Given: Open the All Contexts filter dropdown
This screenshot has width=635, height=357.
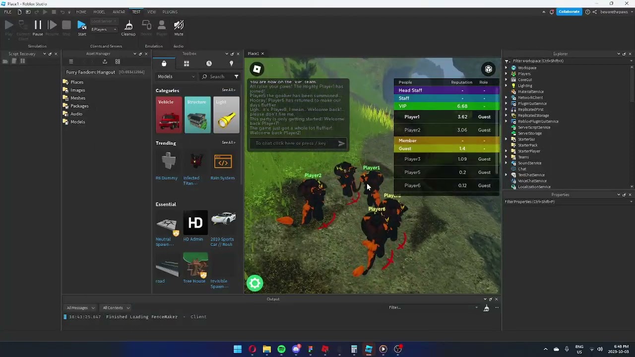Looking at the screenshot, I should pyautogui.click(x=116, y=308).
